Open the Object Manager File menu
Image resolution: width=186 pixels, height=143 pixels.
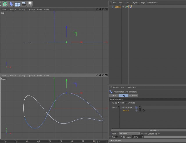coord(115,3)
